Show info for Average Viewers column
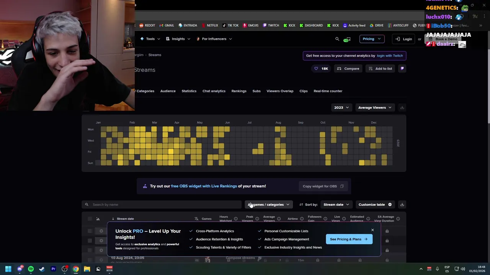This screenshot has width=490, height=275. pos(279,219)
